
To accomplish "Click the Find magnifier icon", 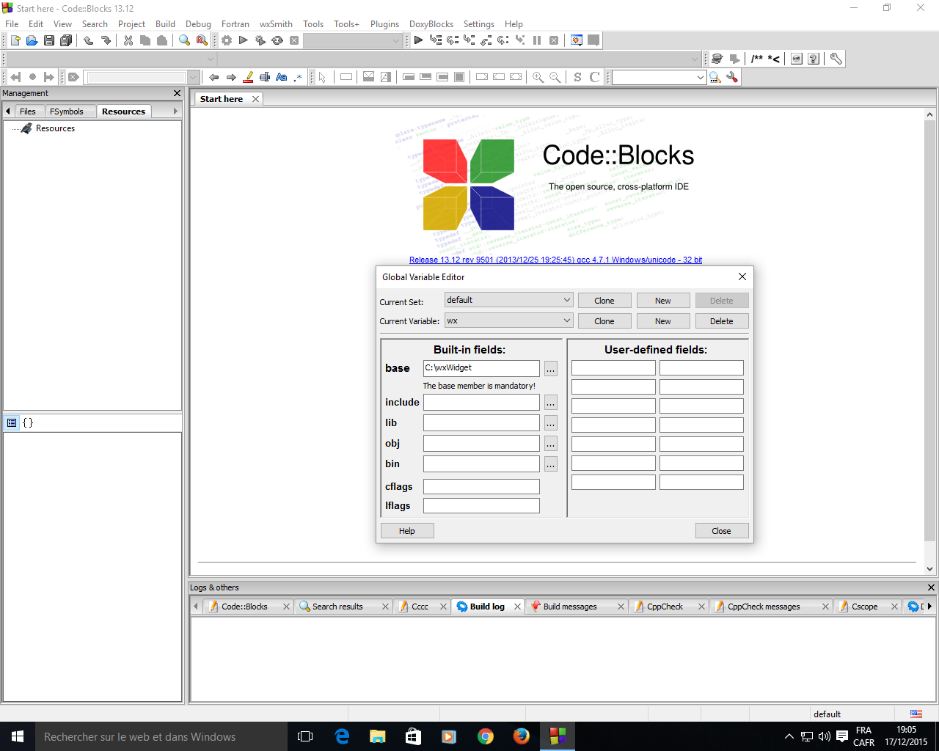I will coord(185,40).
